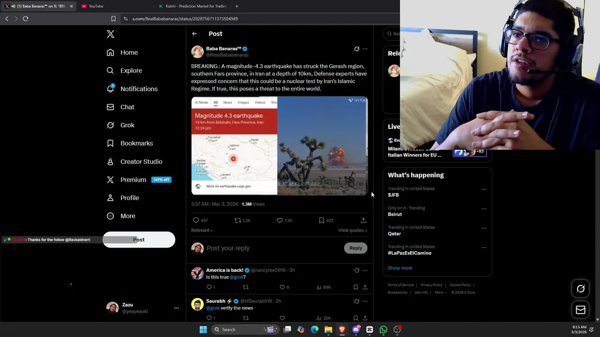Open more options for $JFB trend
600x337 pixels.
click(484, 190)
